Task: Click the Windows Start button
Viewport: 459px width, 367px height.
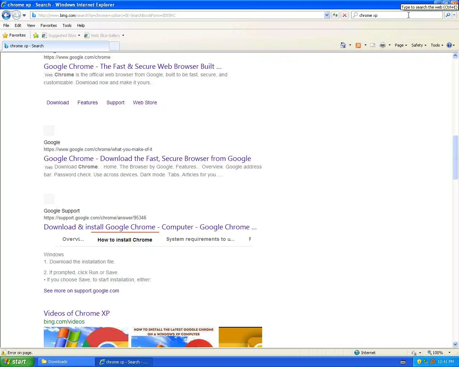Action: click(17, 362)
